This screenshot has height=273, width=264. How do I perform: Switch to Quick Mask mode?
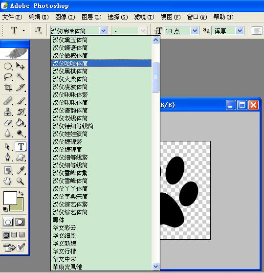pyautogui.click(x=20, y=222)
